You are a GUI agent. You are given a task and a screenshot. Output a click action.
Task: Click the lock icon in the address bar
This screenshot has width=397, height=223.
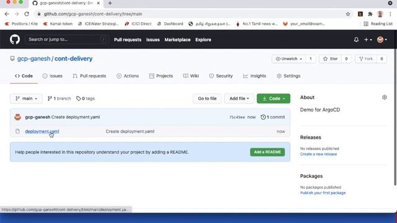38,14
